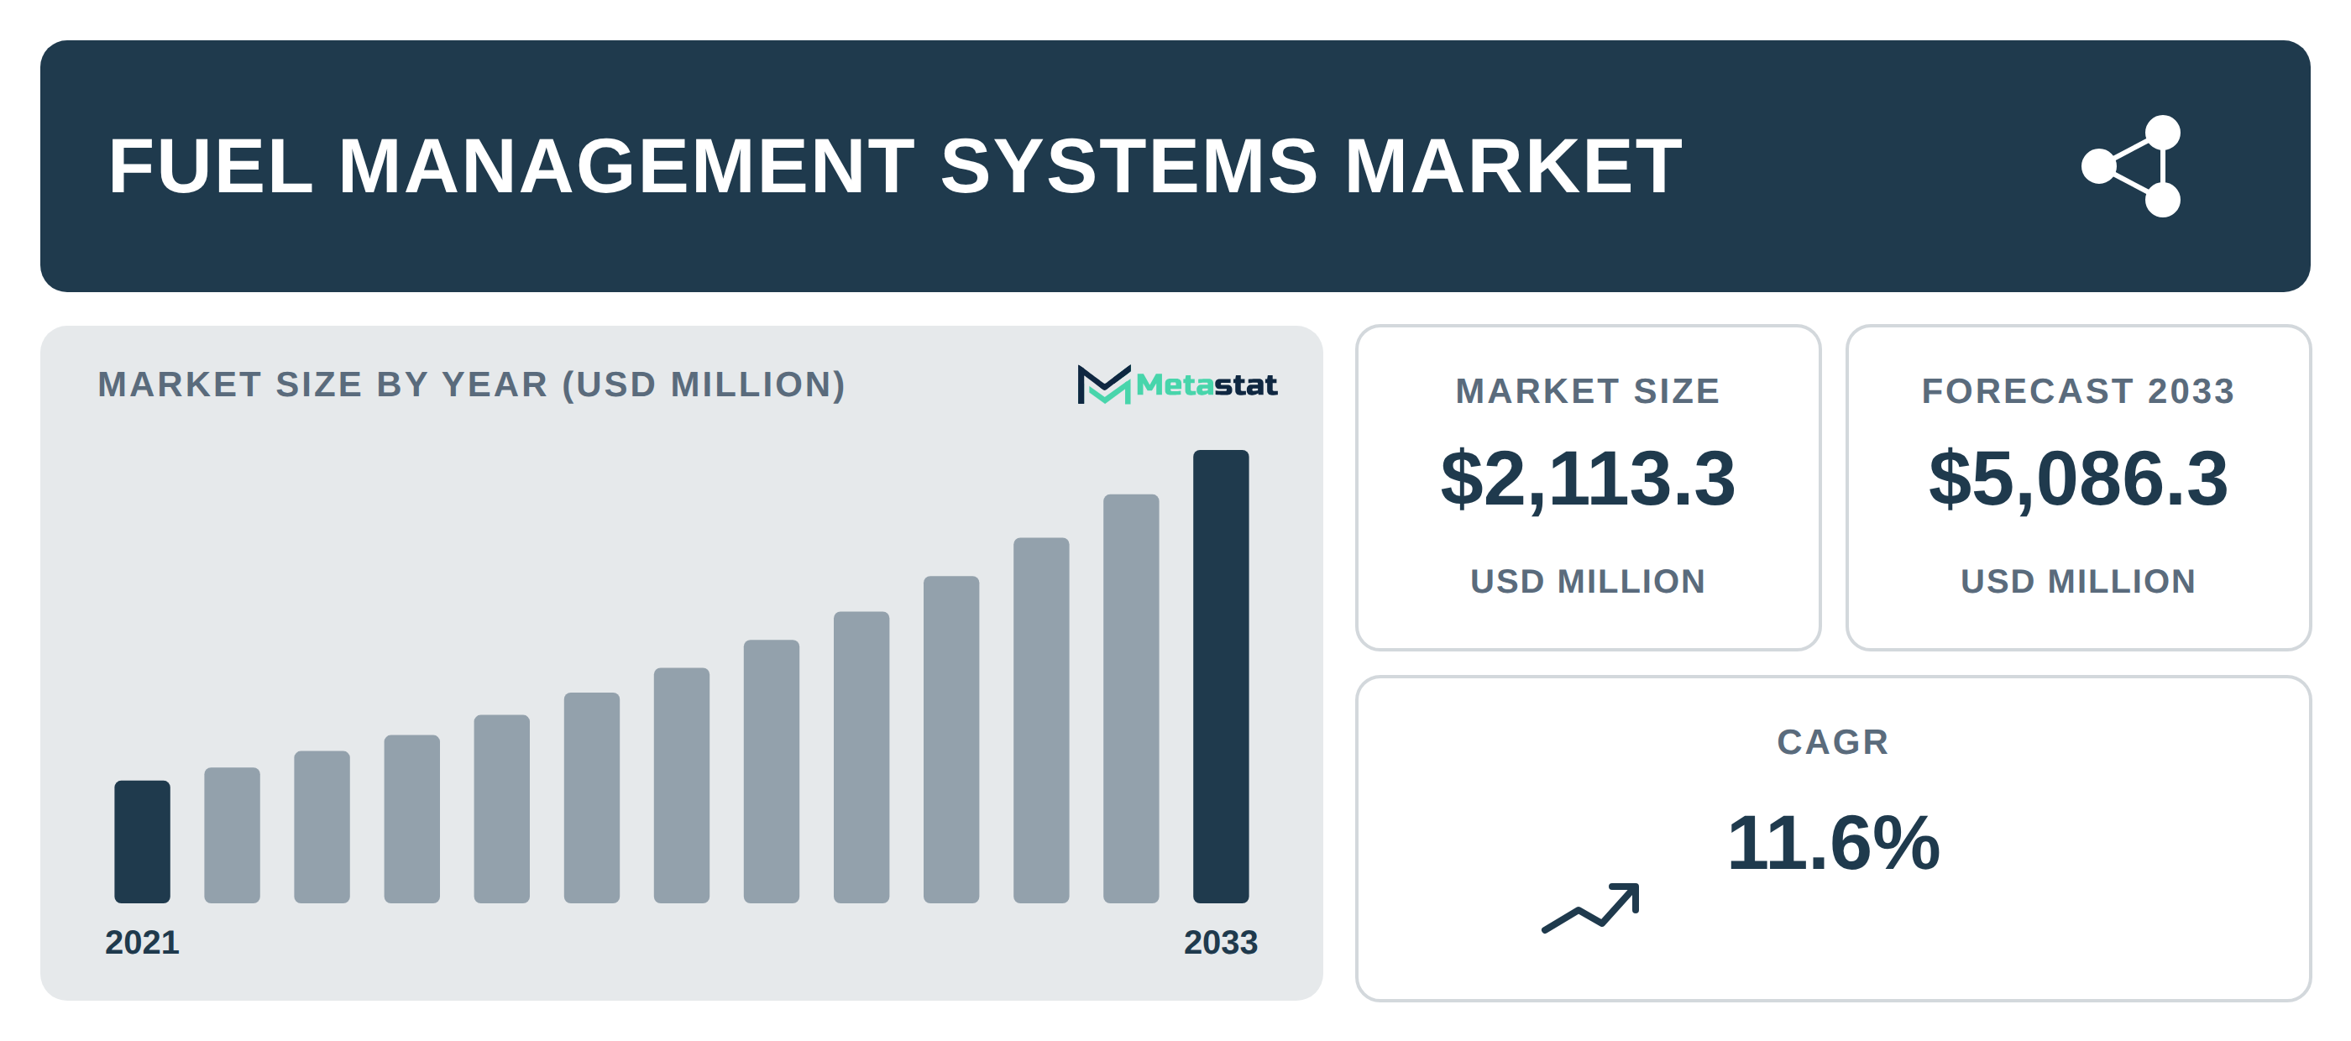Screen dimensions: 2351x1041
Task: Click the Market Size By Year heading
Action: point(472,385)
